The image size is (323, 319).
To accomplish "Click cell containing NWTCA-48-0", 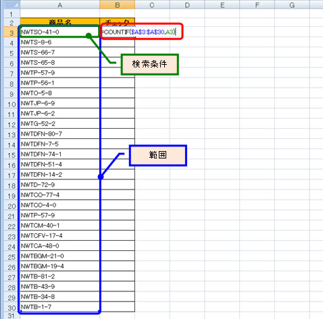I will click(x=59, y=245).
